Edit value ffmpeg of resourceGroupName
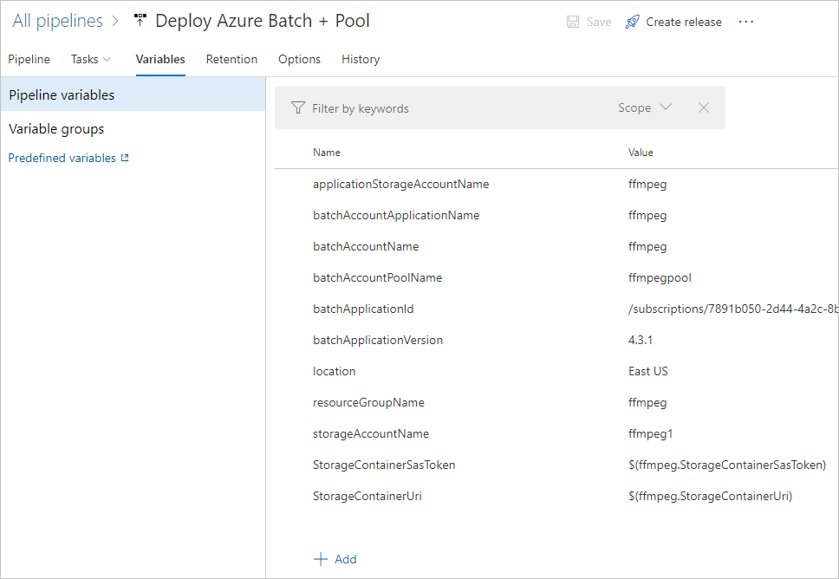Image resolution: width=839 pixels, height=579 pixels. (x=647, y=403)
